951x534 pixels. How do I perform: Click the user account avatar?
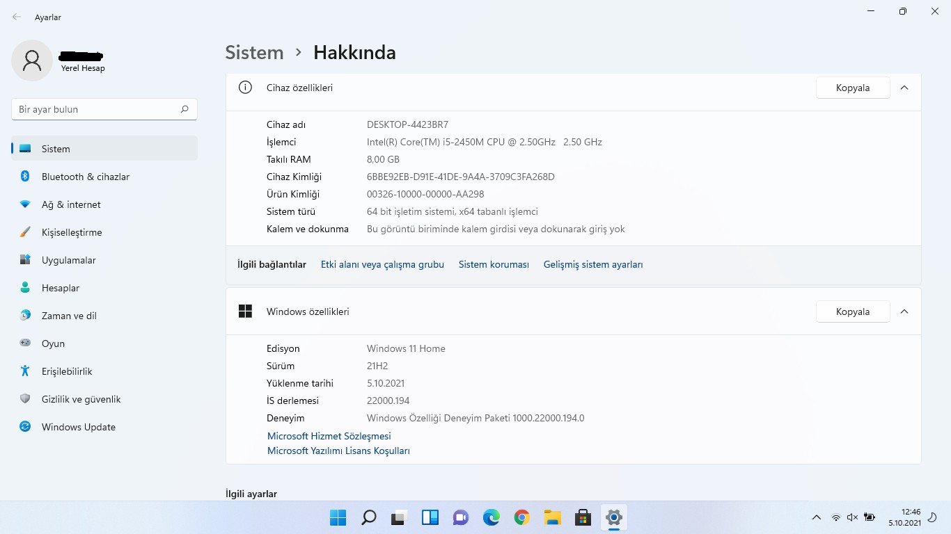(32, 60)
